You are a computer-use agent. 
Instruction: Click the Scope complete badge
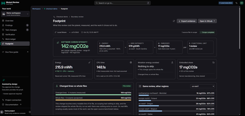coord(207,32)
